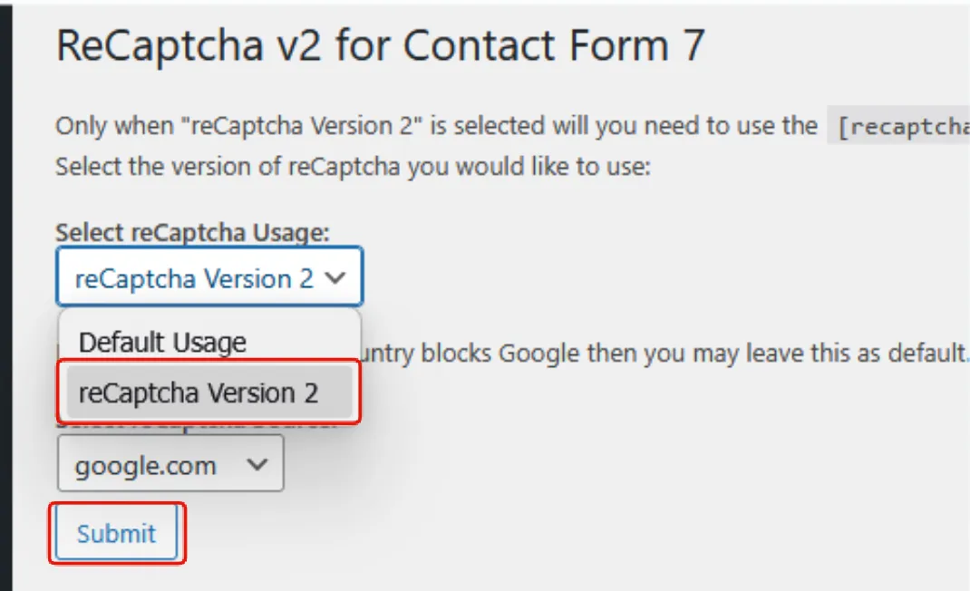Image resolution: width=970 pixels, height=591 pixels.
Task: Open the google.com source dropdown
Action: tap(170, 464)
